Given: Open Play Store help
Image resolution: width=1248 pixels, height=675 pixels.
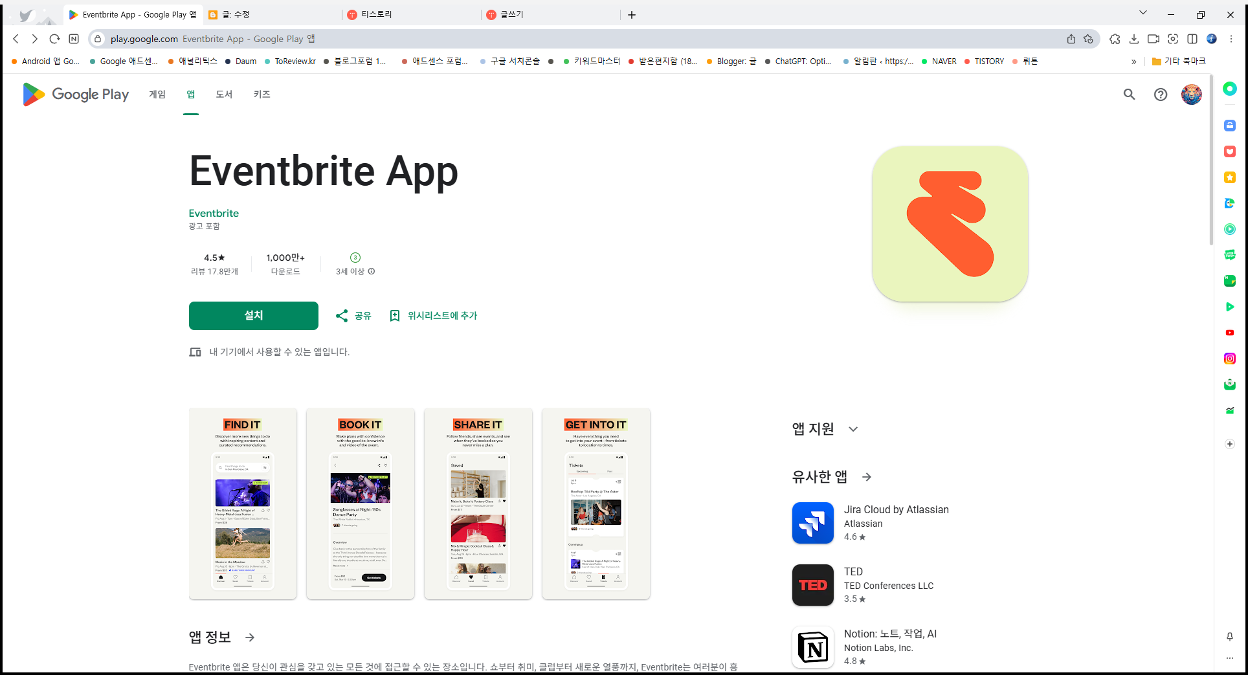Looking at the screenshot, I should click(1160, 94).
